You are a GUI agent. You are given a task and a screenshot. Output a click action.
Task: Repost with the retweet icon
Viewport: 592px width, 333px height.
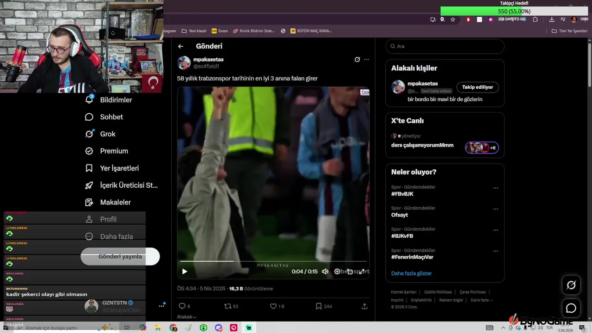point(227,306)
